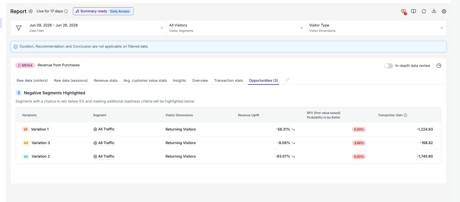
Task: Open the Transaction stats tab
Action: [x=229, y=80]
